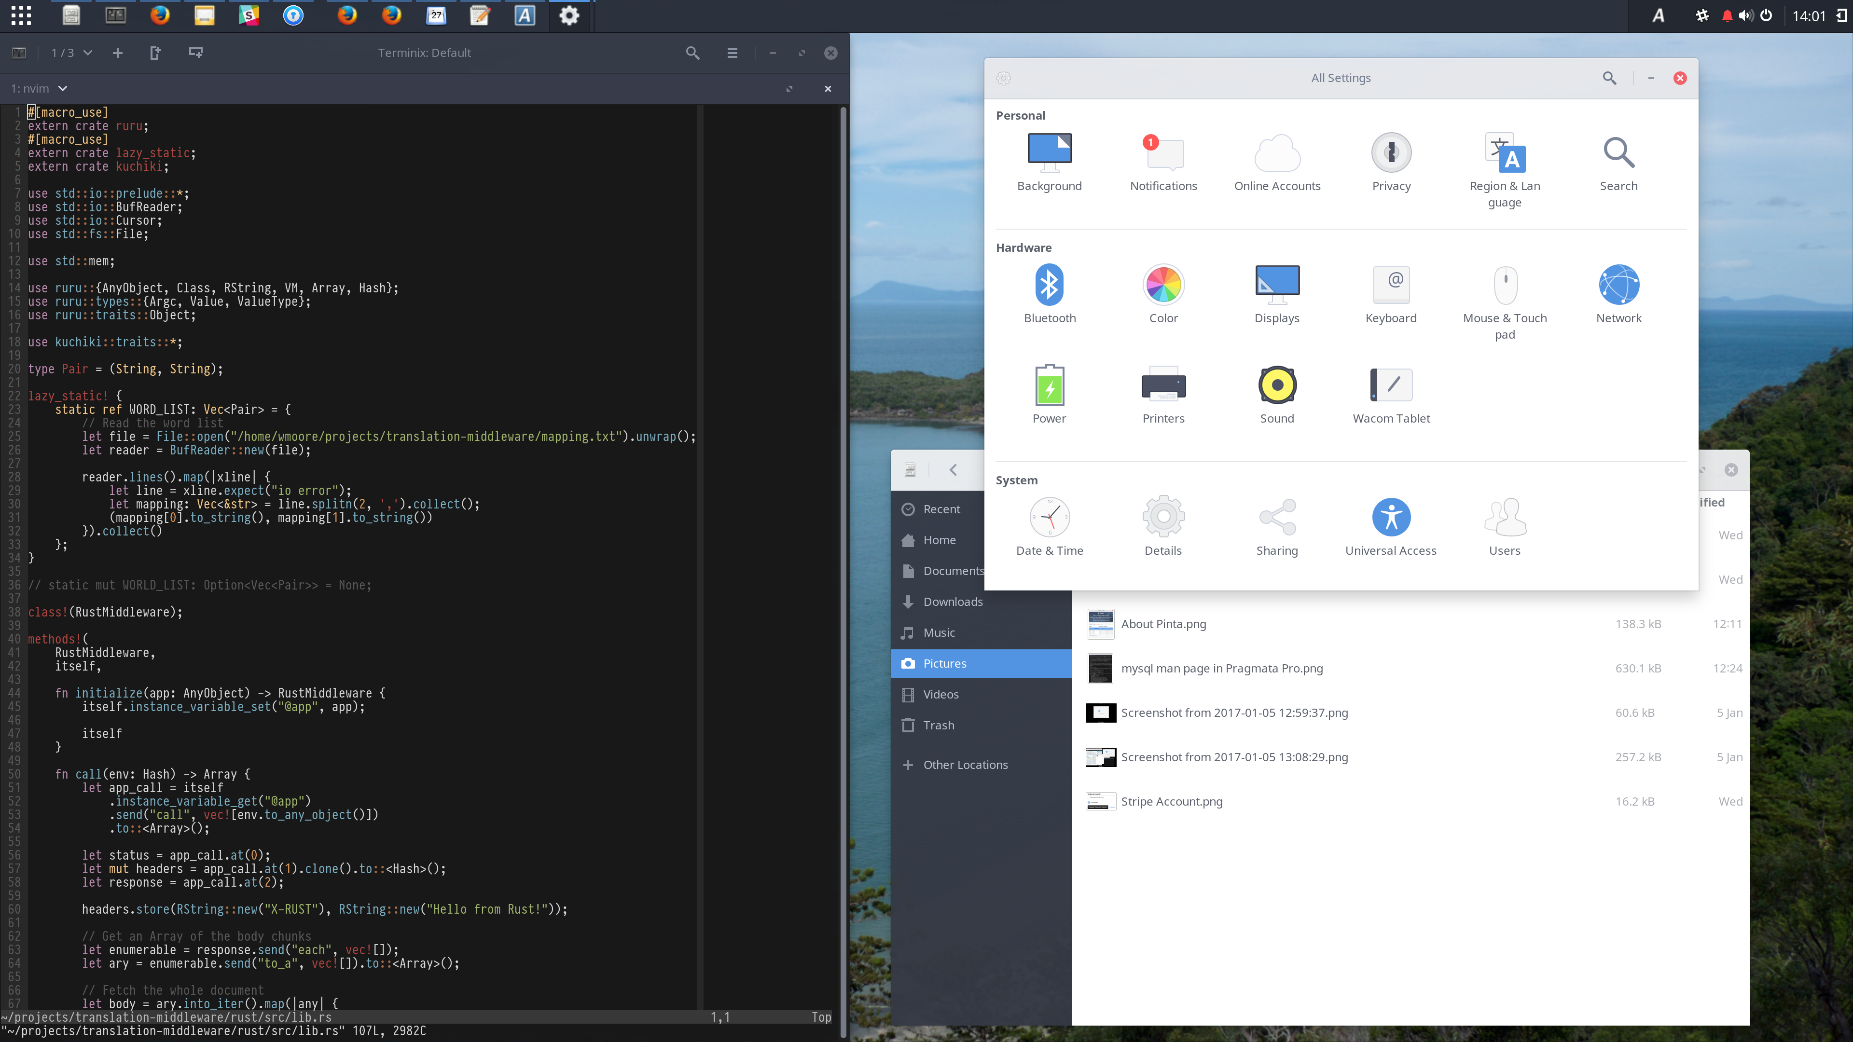Open the All Settings search bar
The image size is (1853, 1042).
tap(1609, 78)
